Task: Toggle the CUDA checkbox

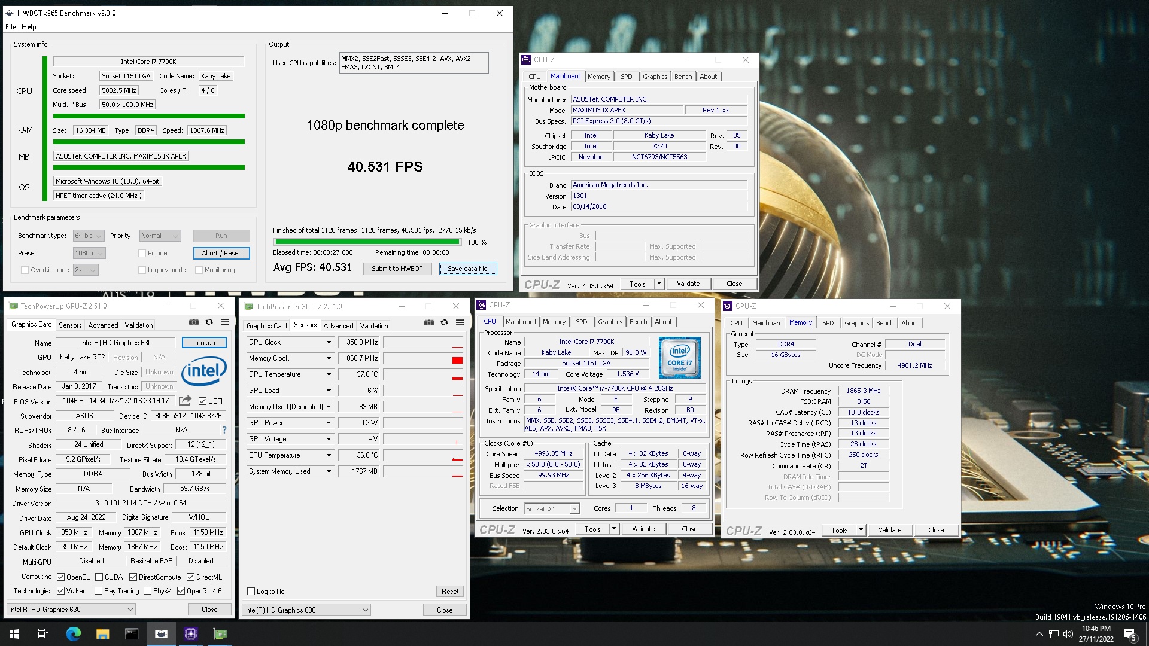Action: tap(99, 577)
